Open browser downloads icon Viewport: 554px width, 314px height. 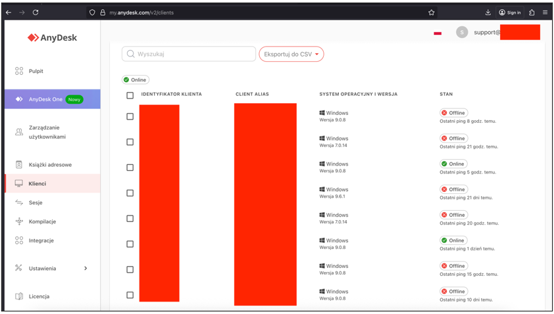488,12
